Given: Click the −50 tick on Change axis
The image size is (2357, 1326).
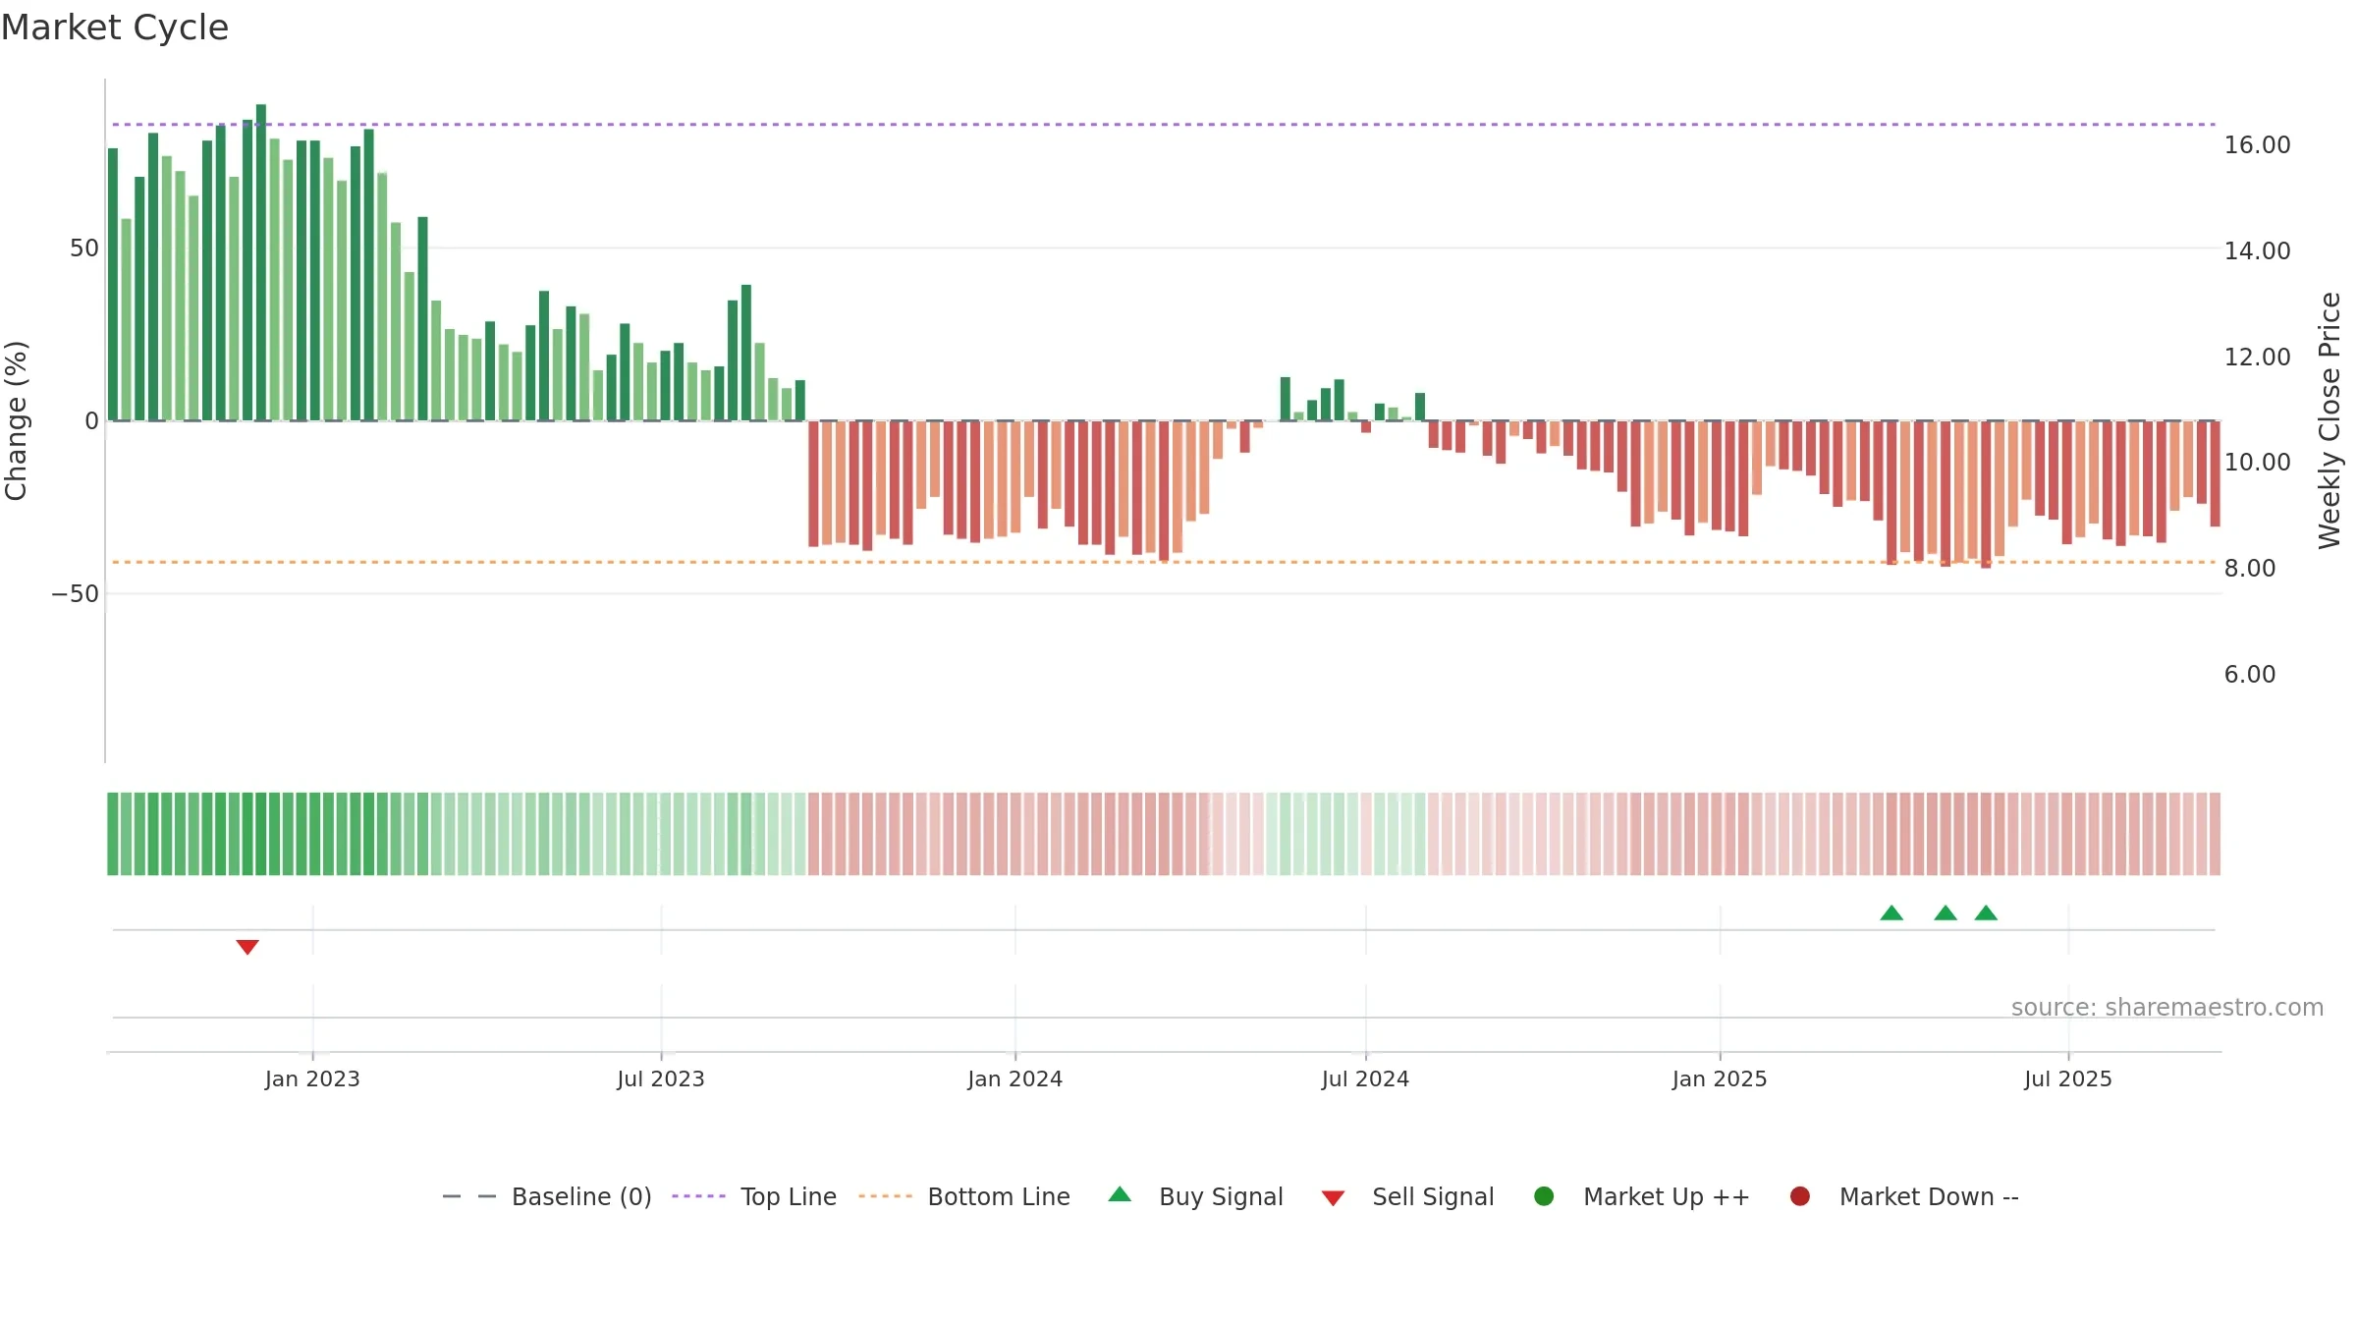Looking at the screenshot, I should (76, 594).
